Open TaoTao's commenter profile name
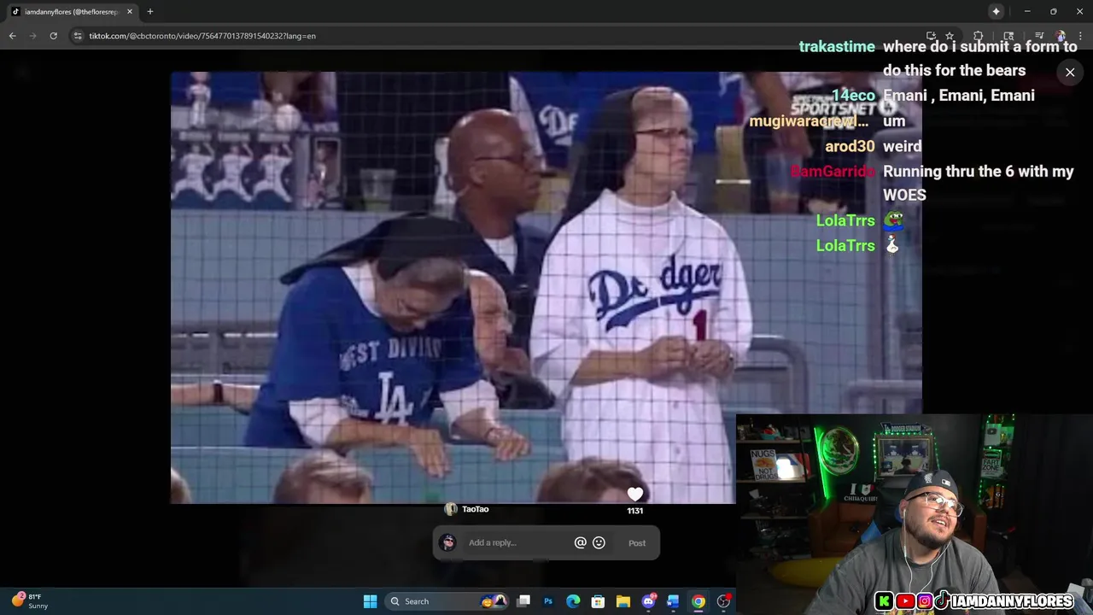 [476, 509]
